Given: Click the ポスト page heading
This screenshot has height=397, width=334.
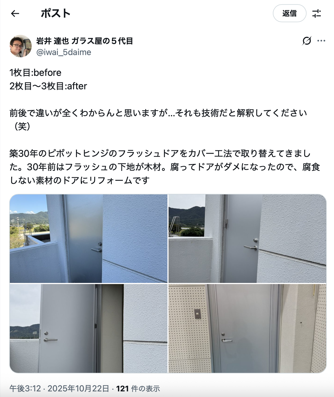Looking at the screenshot, I should (x=56, y=13).
